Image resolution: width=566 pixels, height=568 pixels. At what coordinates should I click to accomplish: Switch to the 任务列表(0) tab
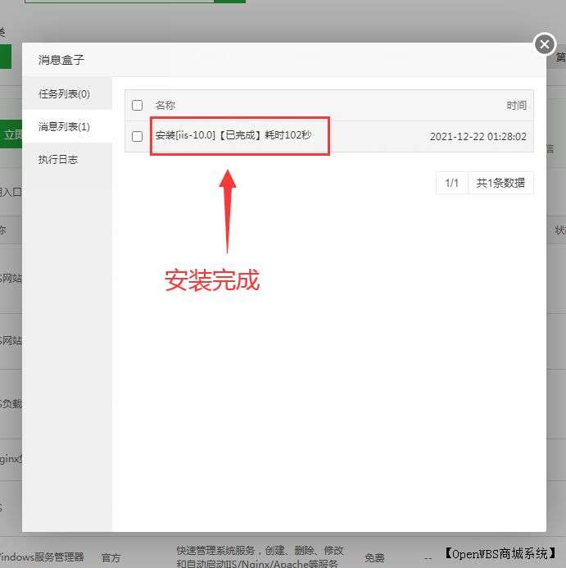(65, 94)
